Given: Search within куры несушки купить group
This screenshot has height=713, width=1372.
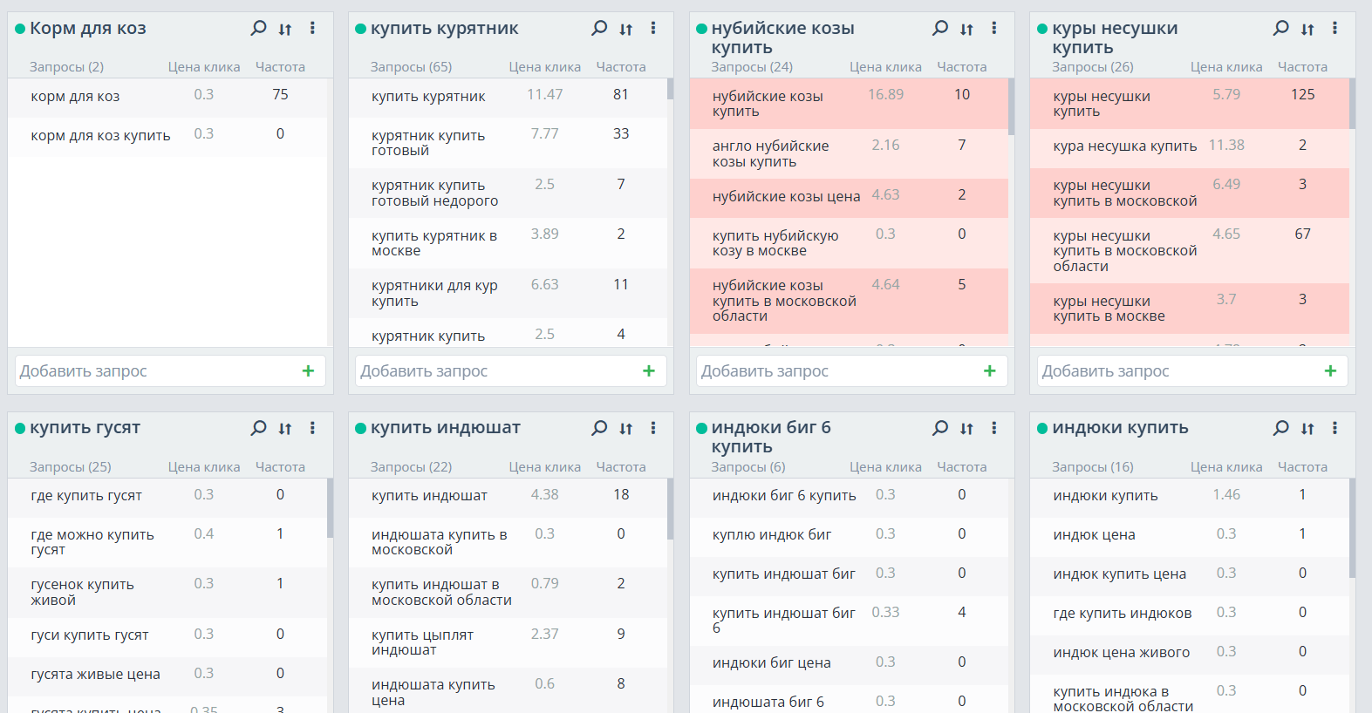Looking at the screenshot, I should coord(1280,28).
